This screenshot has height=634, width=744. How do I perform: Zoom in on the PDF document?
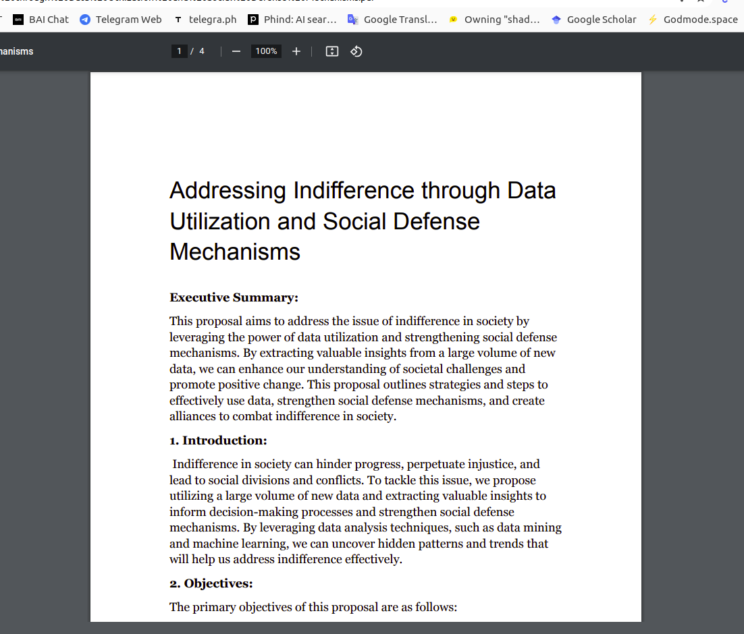coord(296,51)
